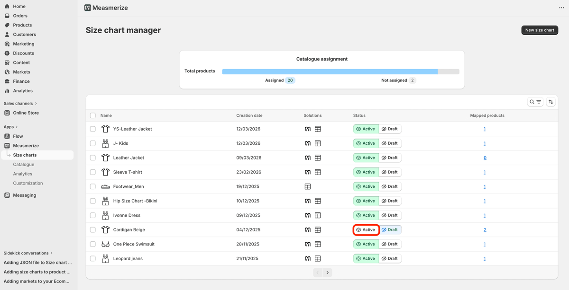Go to Orders in the sidebar
This screenshot has width=569, height=290.
pos(20,16)
